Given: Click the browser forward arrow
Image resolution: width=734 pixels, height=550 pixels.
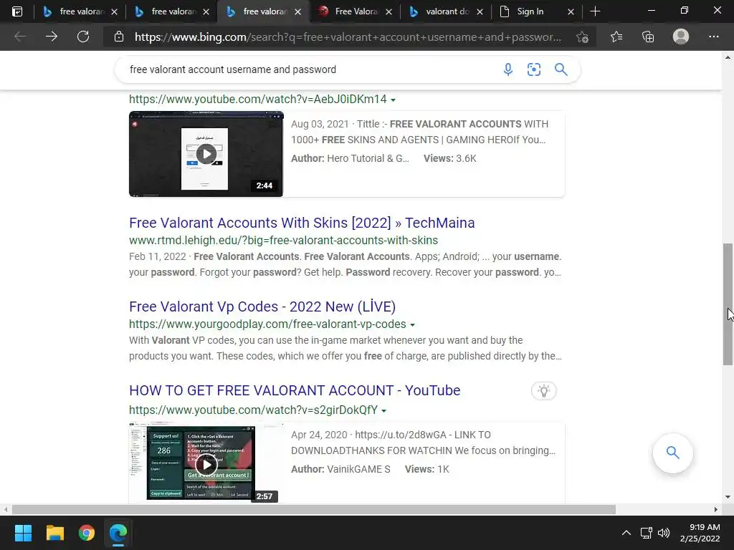Looking at the screenshot, I should pos(52,37).
